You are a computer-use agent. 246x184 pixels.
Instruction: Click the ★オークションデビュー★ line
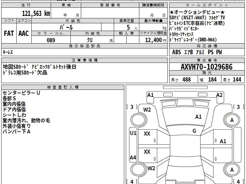197,12
